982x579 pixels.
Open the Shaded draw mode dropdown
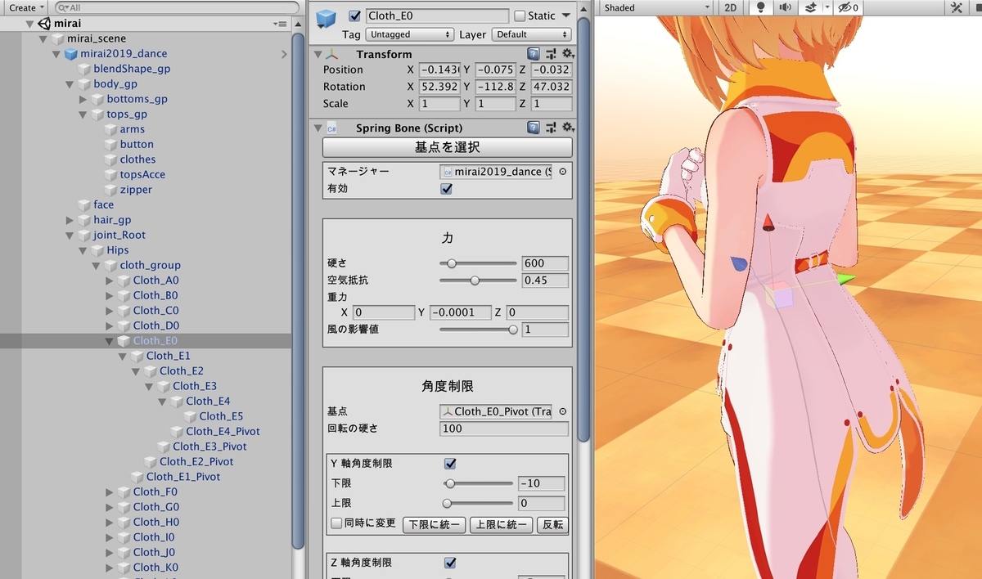[657, 7]
